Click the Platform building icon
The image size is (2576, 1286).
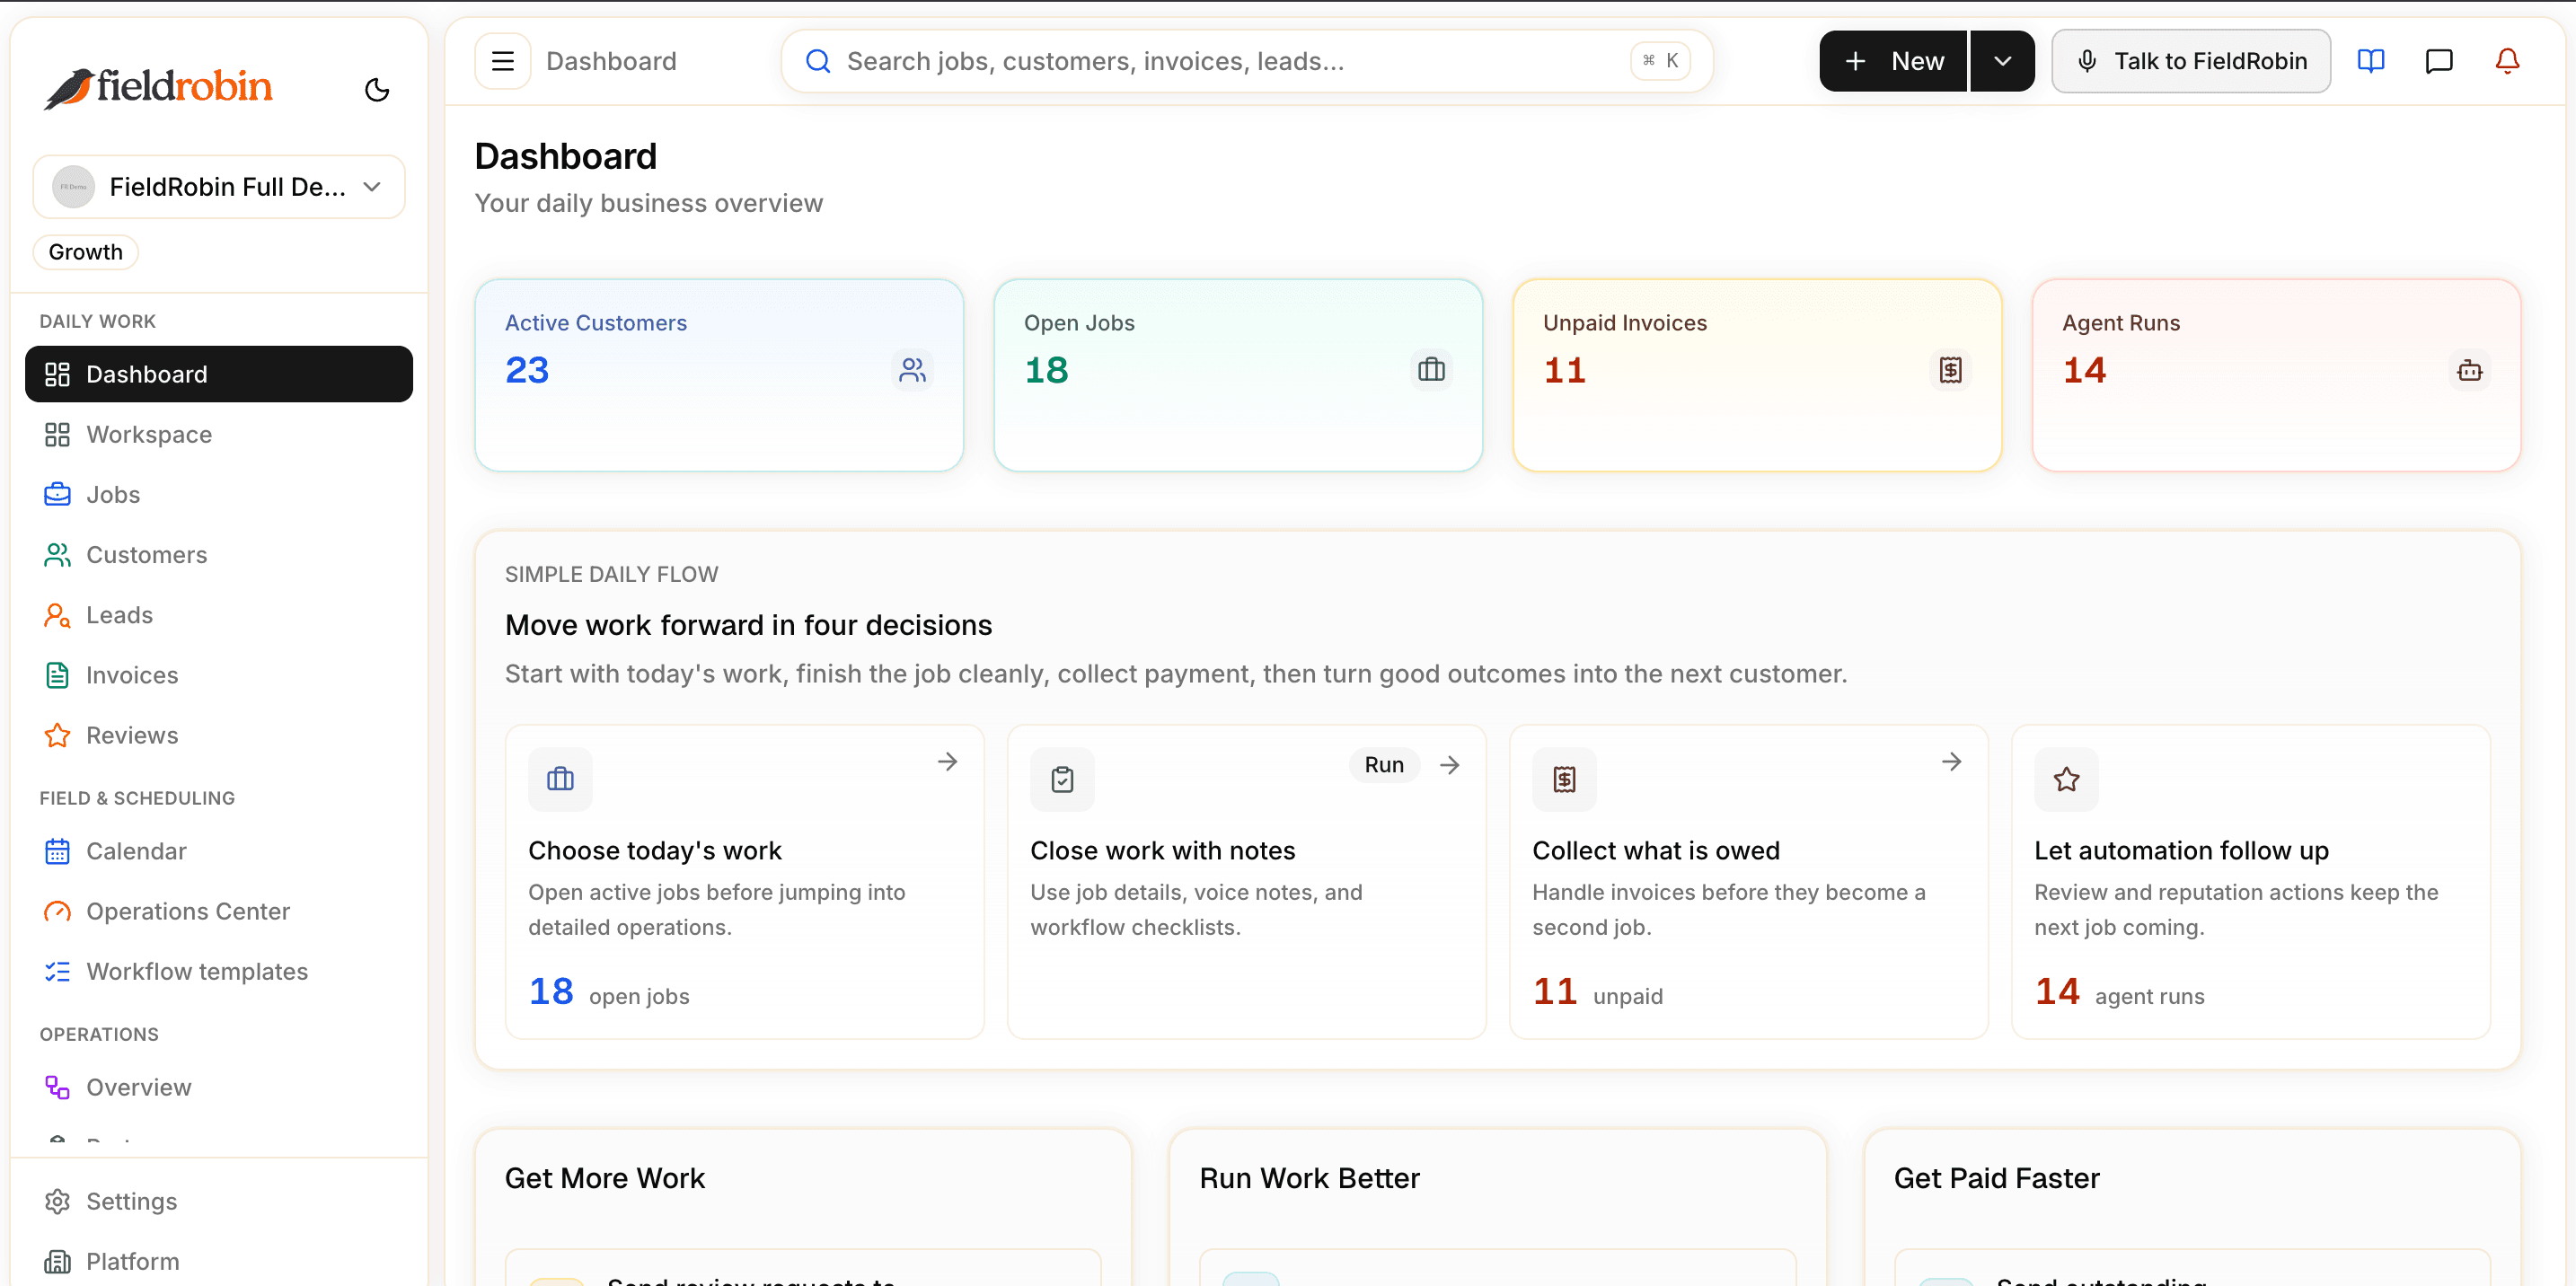[57, 1261]
